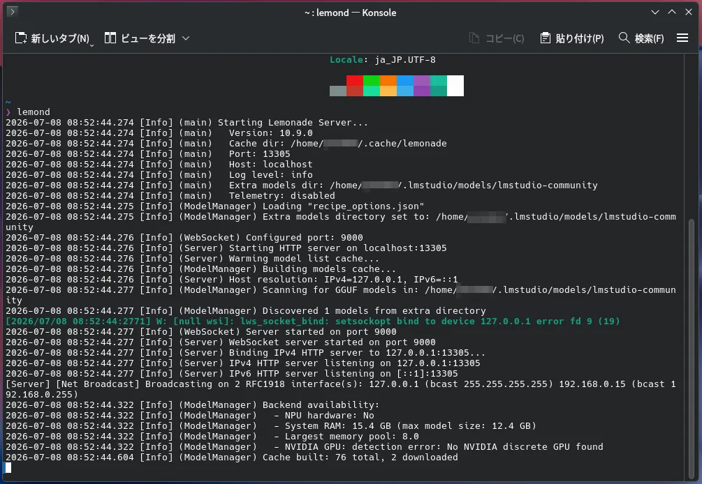
Task: Click the "Log level: info" text
Action: click(271, 175)
